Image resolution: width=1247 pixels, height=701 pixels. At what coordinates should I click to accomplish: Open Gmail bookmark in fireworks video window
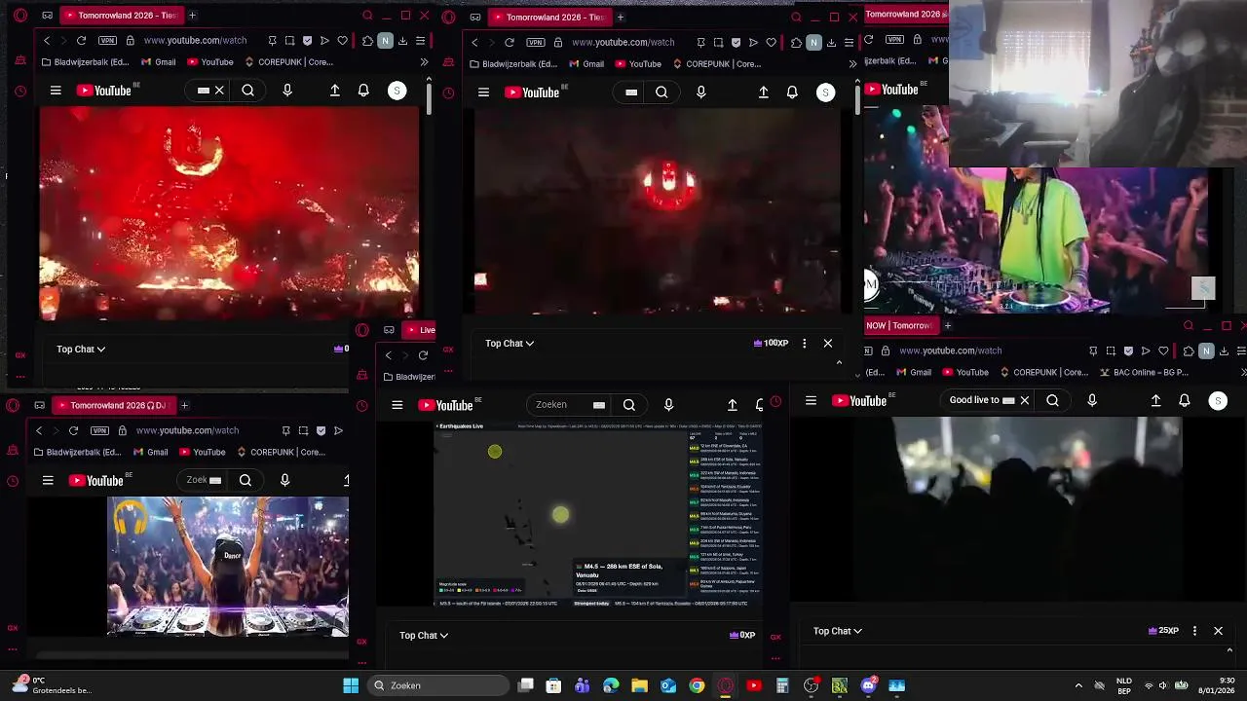[158, 62]
